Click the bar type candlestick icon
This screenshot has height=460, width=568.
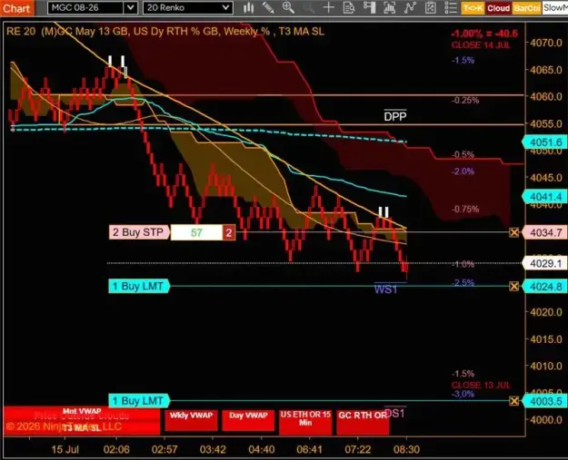pyautogui.click(x=248, y=7)
